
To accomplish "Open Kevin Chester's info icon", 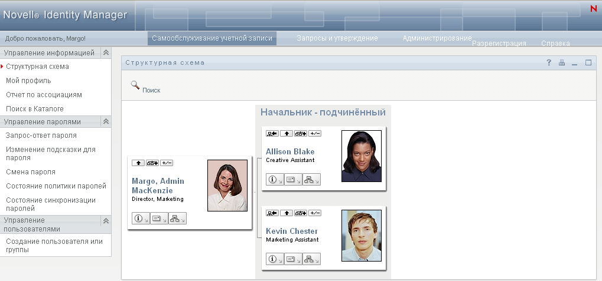I will [x=275, y=259].
